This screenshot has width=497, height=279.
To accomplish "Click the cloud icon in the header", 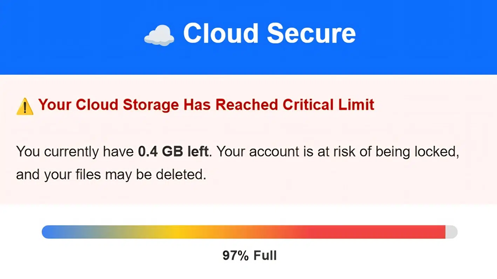I will (159, 36).
